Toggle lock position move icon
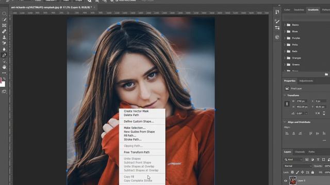Viewport: 330px width, 185px height. tap(303, 172)
